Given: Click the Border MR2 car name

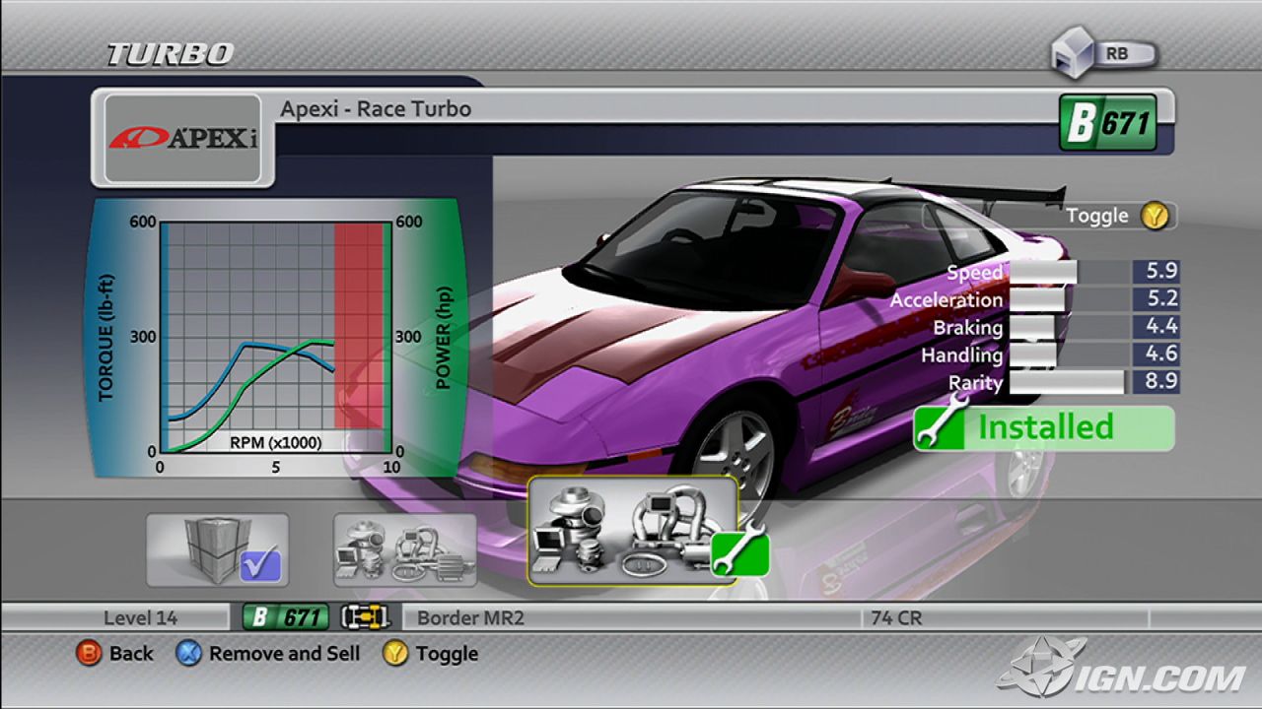Looking at the screenshot, I should 470,618.
